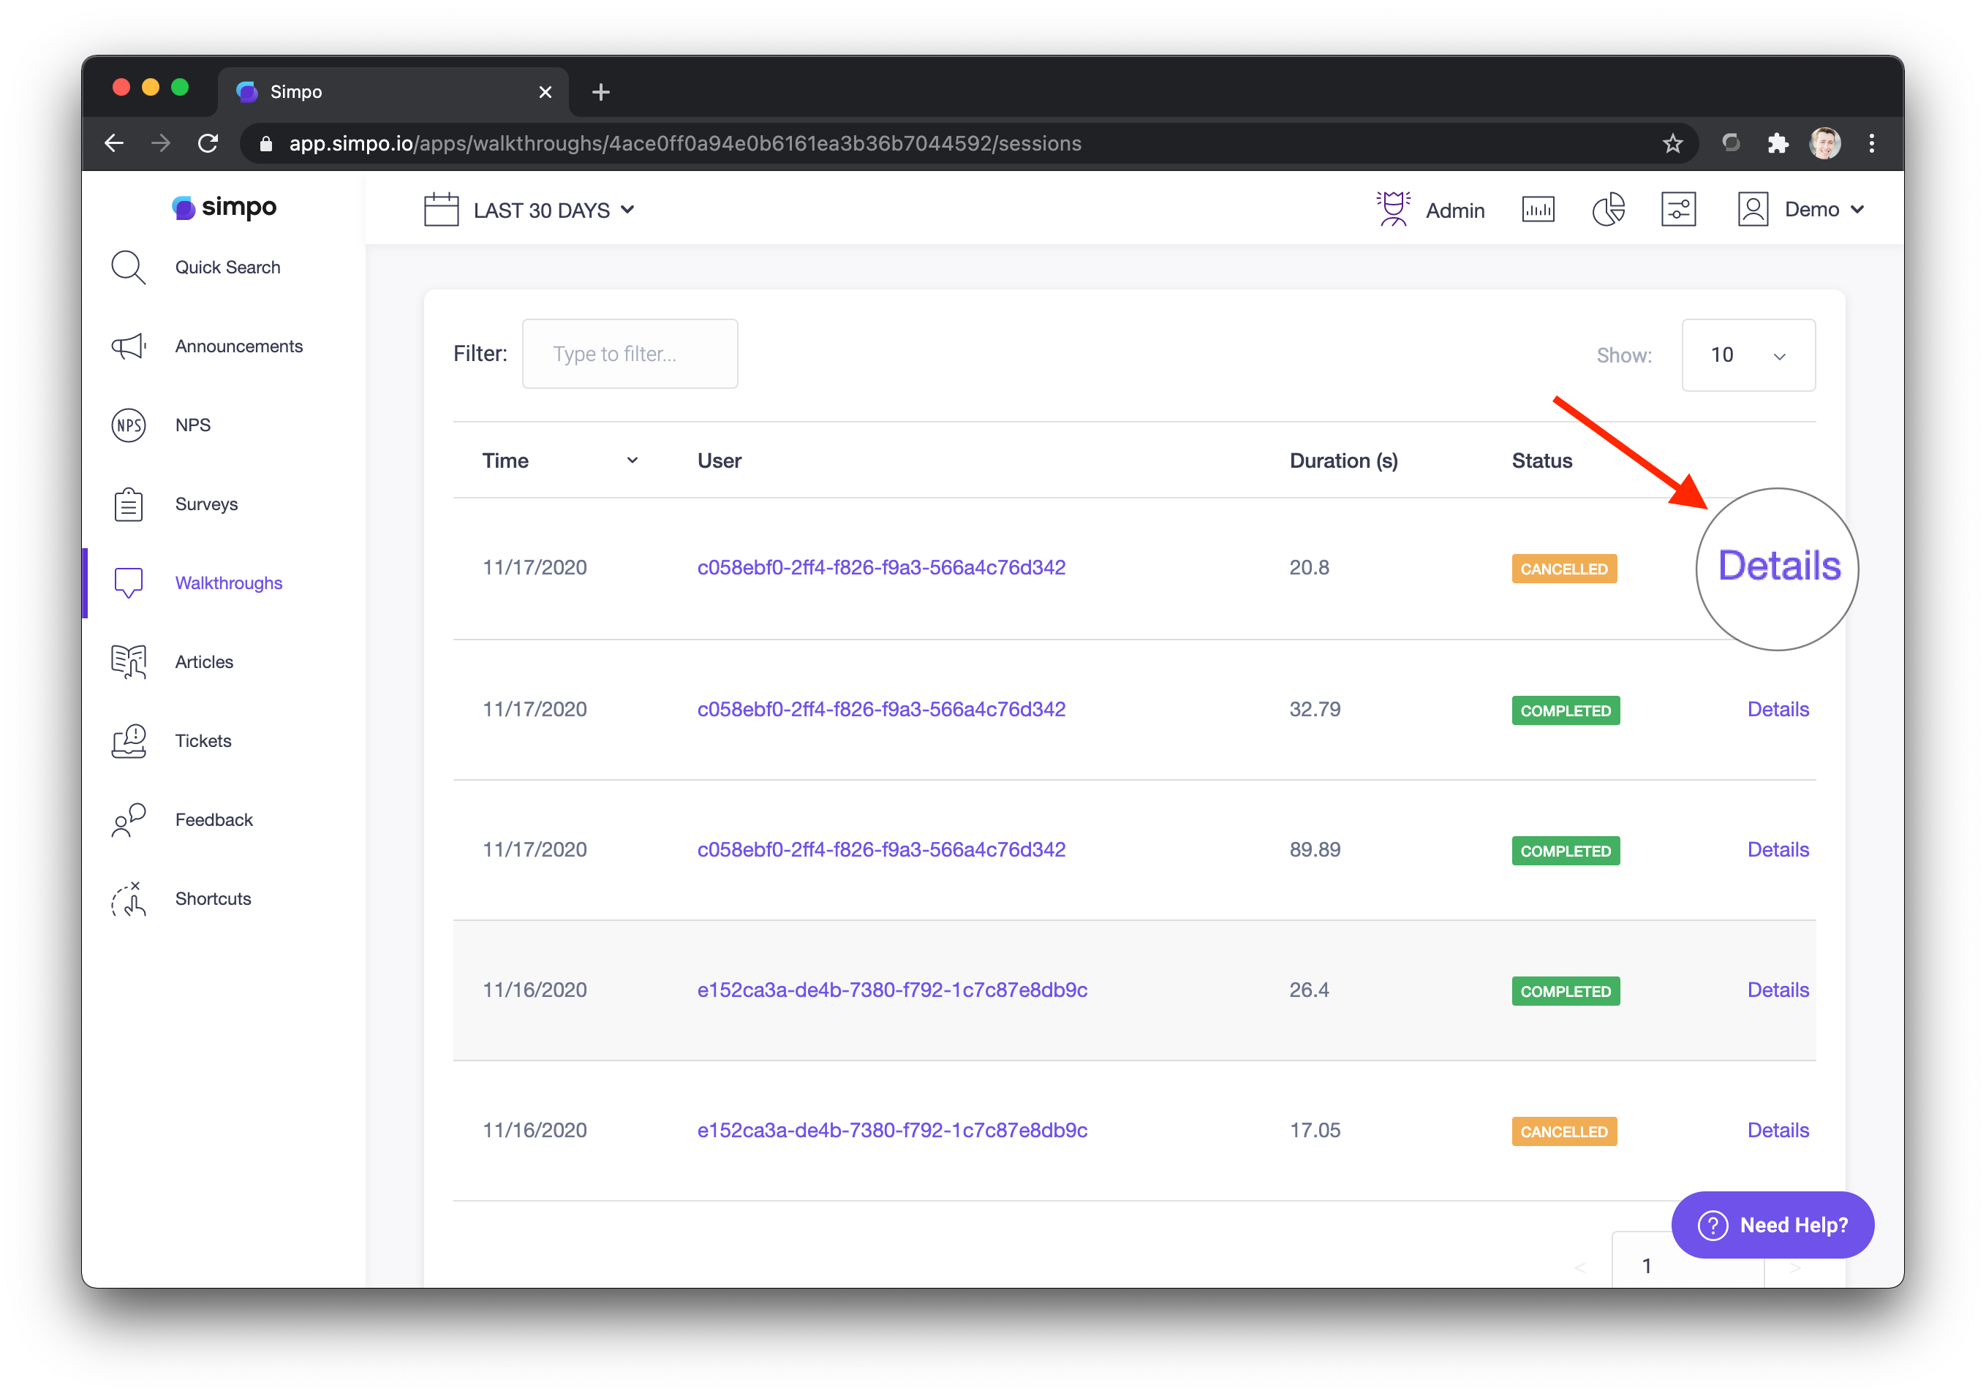Click the NPS circle icon
1986x1396 pixels.
click(x=128, y=425)
